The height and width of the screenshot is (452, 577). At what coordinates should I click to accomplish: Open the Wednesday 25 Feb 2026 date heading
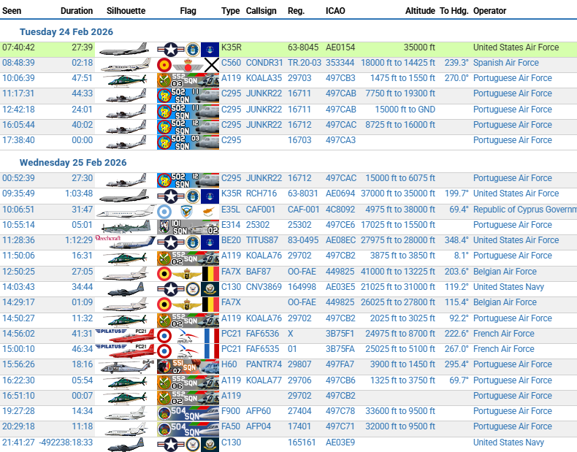point(73,163)
